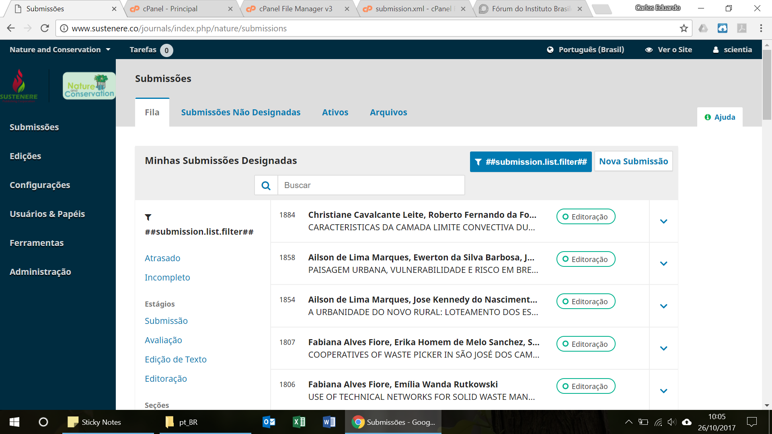This screenshot has height=434, width=772.
Task: Click the Nova Submissão button
Action: click(x=634, y=162)
